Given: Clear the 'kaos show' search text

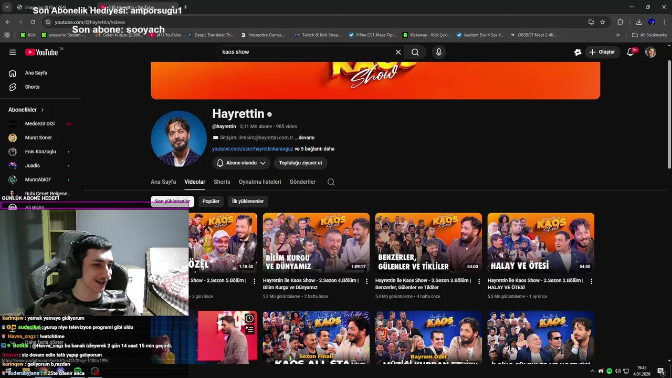Looking at the screenshot, I should click(398, 52).
